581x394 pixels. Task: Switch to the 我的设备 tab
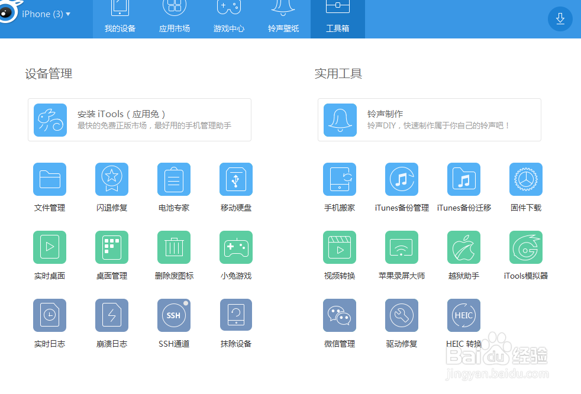(x=120, y=18)
